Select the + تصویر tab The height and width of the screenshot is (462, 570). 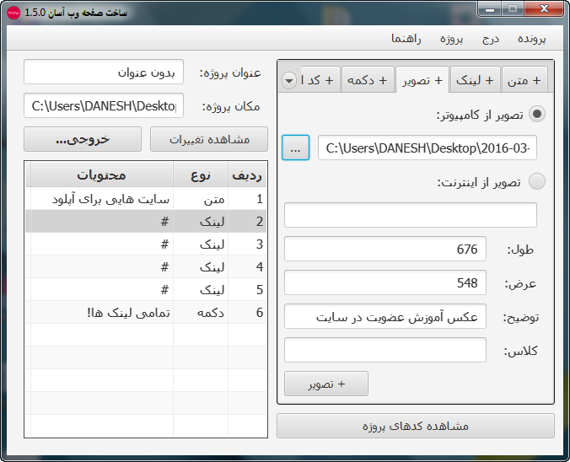pos(422,80)
